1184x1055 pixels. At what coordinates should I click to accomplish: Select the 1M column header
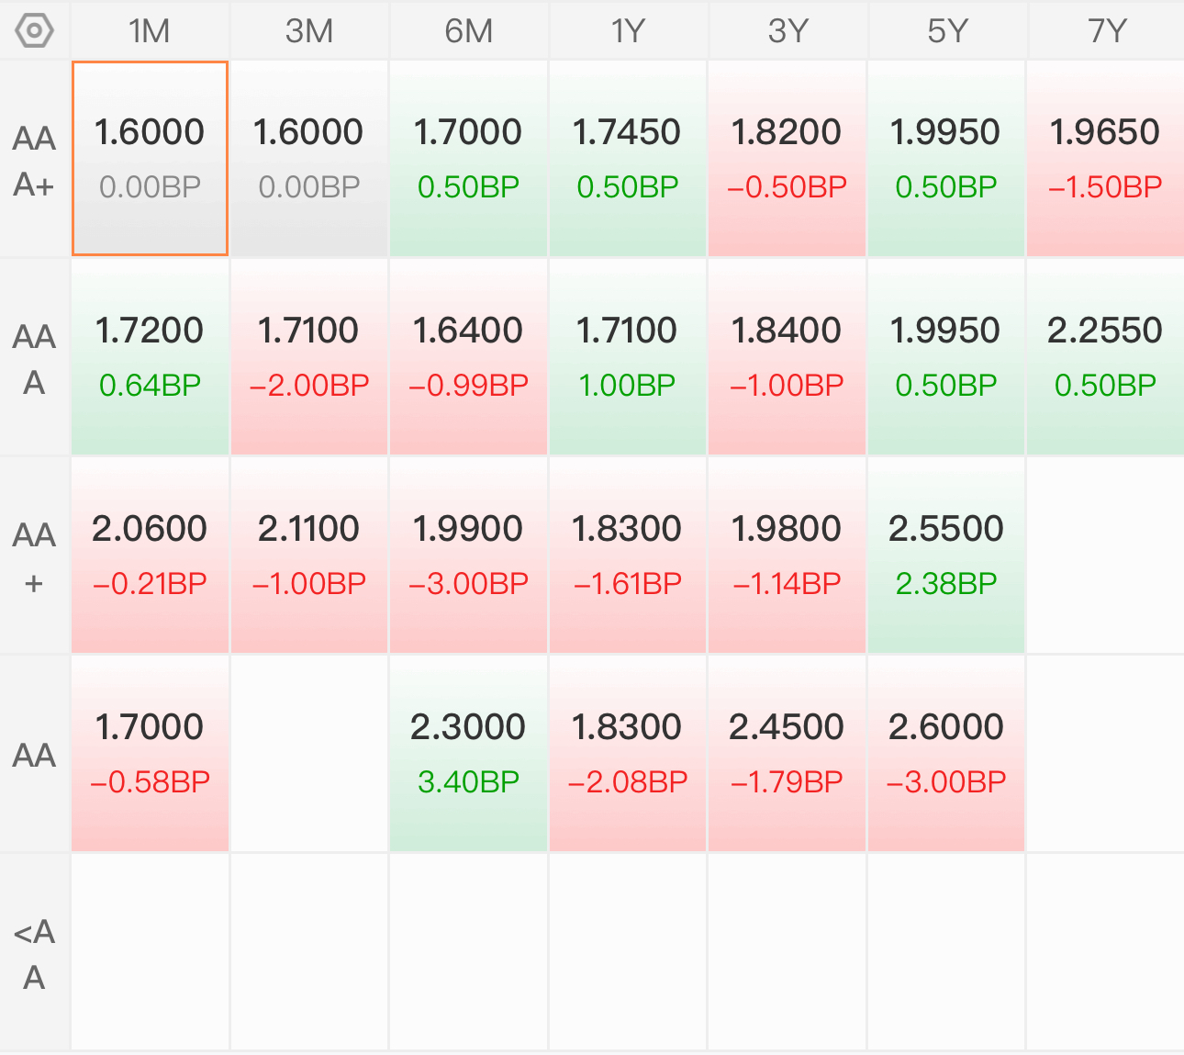tap(150, 30)
